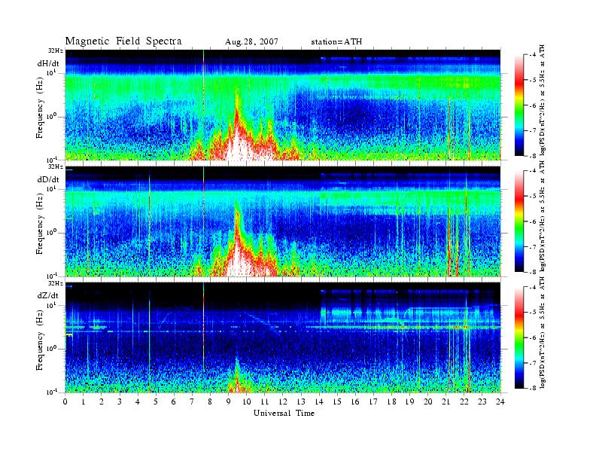Click the dH/dt spectrogram color scale bar

coord(519,105)
